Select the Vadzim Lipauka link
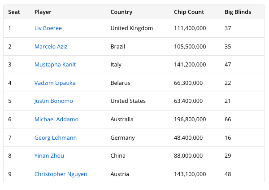This screenshot has width=269, height=190. pyautogui.click(x=55, y=83)
